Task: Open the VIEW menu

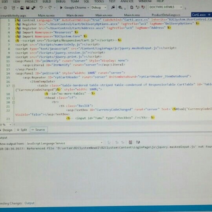Action: pos(16,2)
